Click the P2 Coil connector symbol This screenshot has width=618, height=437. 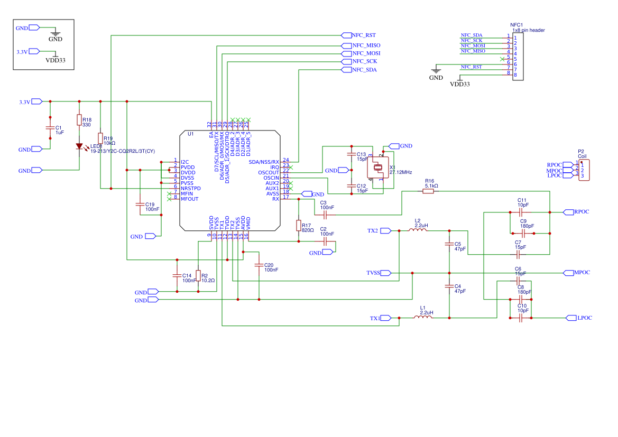point(584,170)
